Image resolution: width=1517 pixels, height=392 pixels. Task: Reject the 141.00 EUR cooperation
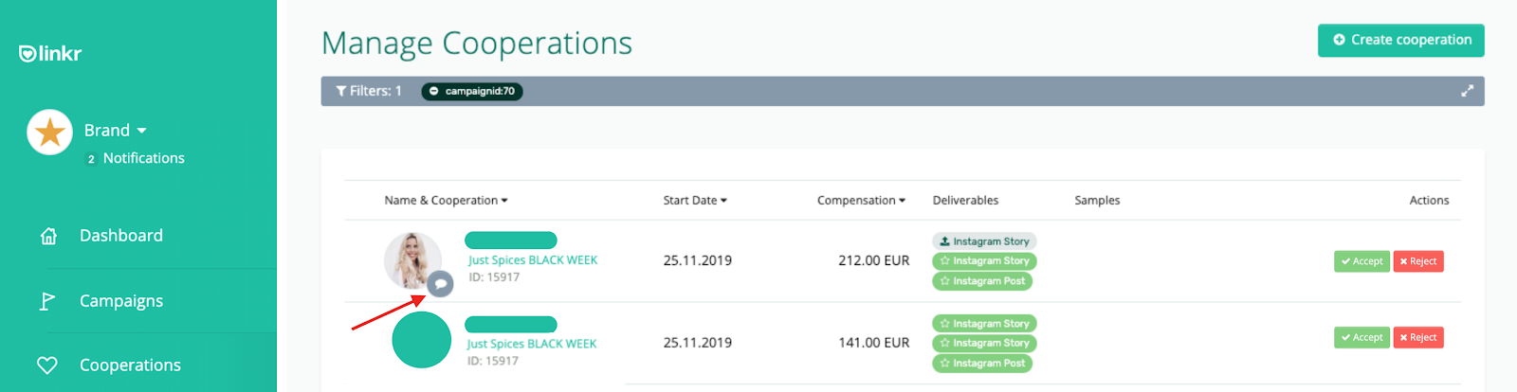pyautogui.click(x=1417, y=338)
